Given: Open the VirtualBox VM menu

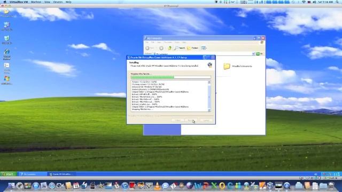Looking at the screenshot, I should tap(19, 2).
